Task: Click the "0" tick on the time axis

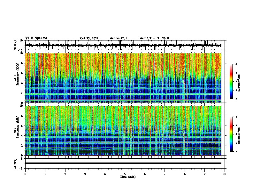Action: coord(25,174)
